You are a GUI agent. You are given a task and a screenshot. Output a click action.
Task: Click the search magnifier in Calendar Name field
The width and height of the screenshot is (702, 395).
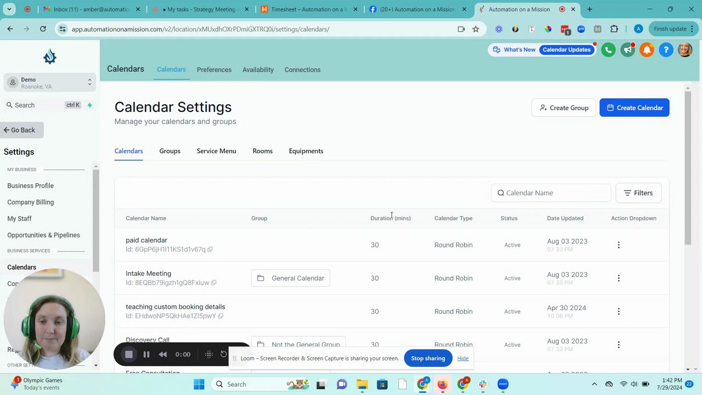point(501,193)
